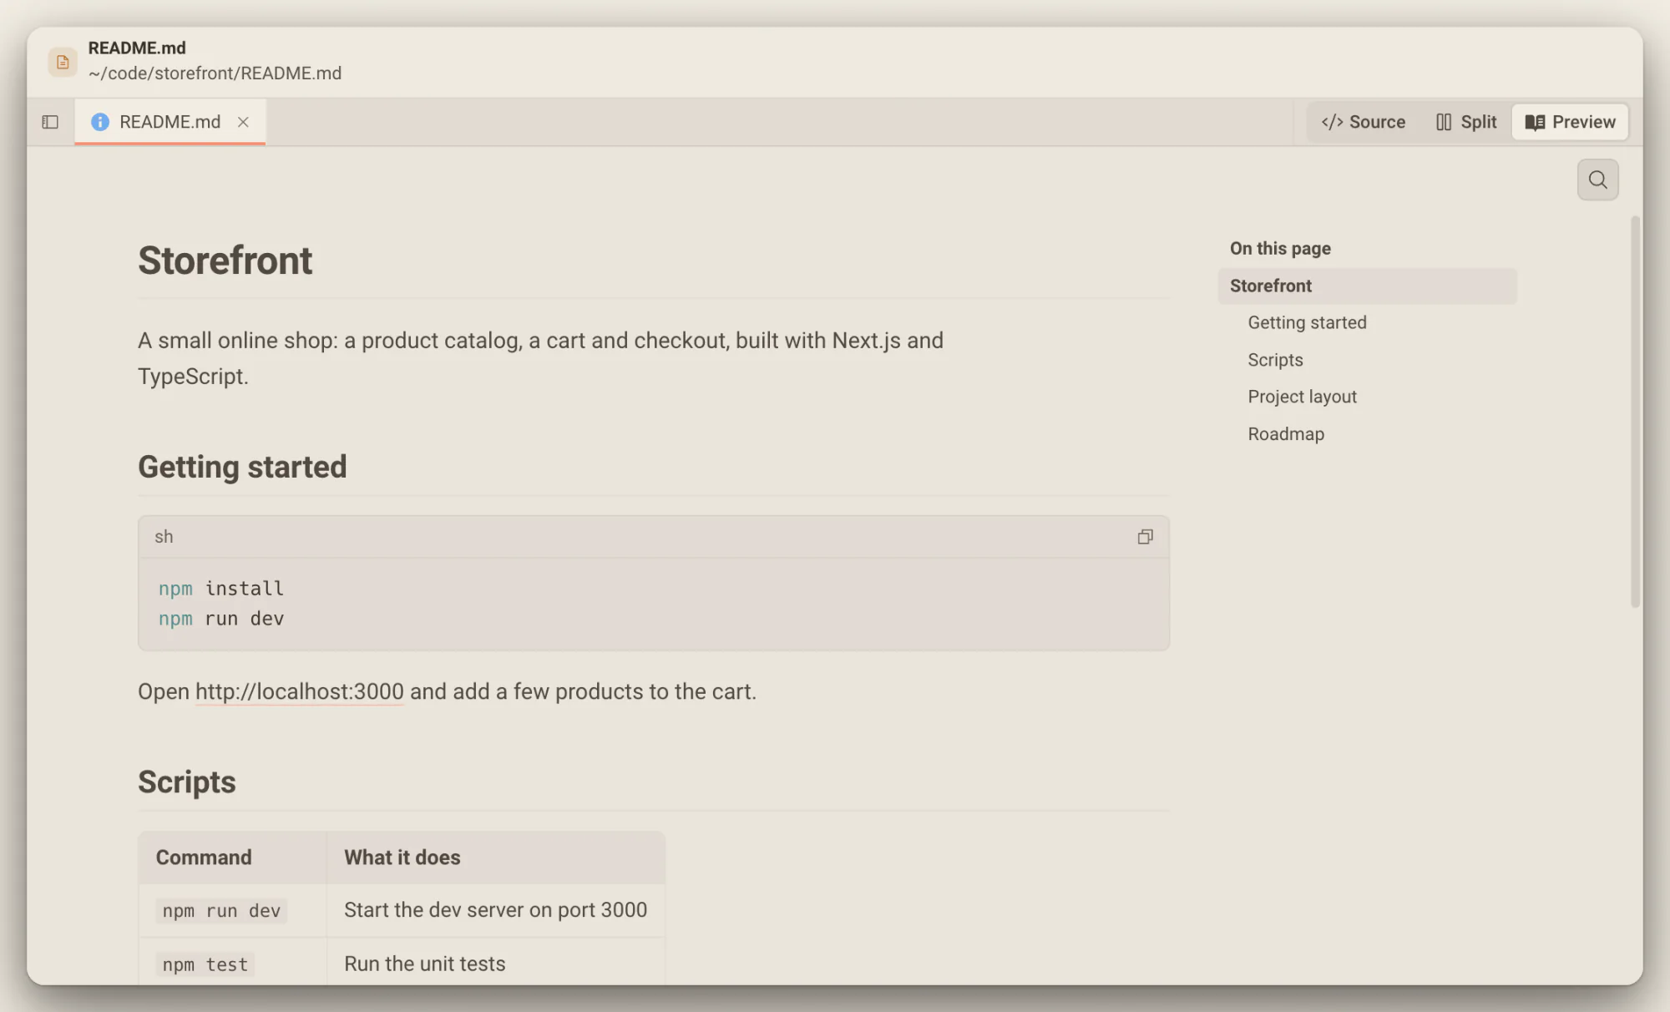Click 'Start the dev server on port 3000'
The height and width of the screenshot is (1012, 1670).
(496, 910)
